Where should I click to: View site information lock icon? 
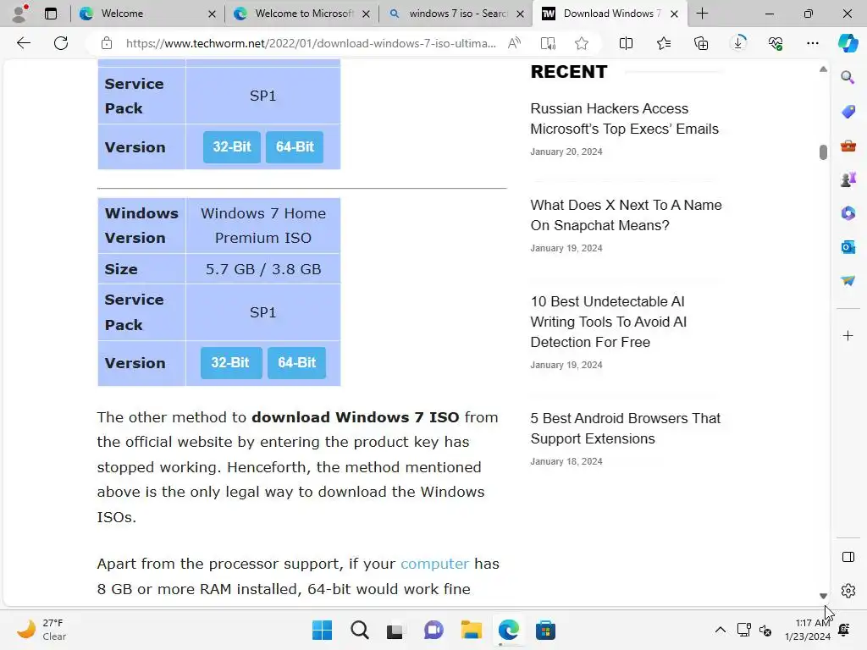[x=107, y=43]
